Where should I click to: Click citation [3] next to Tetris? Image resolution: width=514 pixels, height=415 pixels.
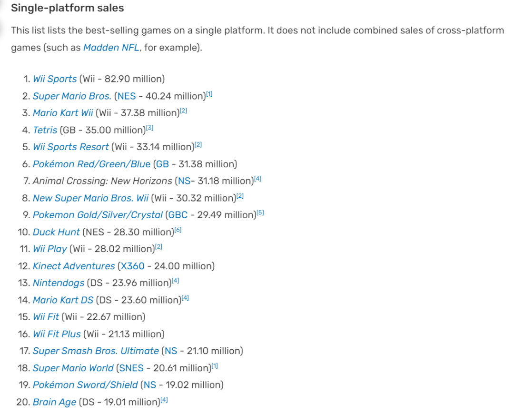click(x=149, y=129)
